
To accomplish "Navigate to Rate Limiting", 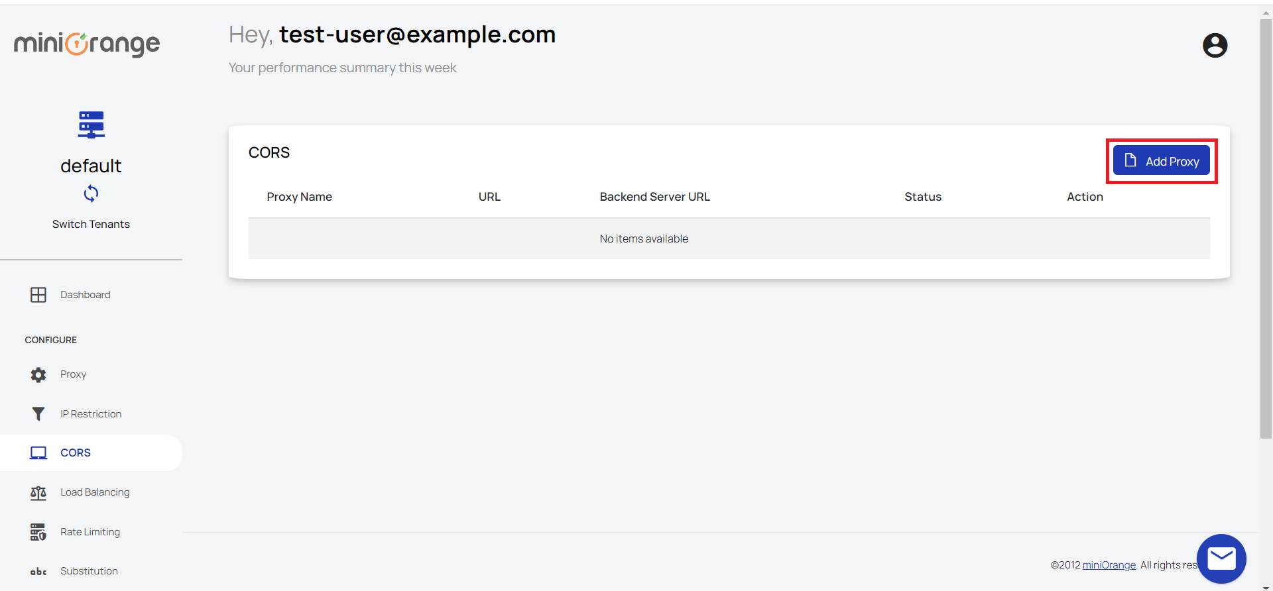I will tap(91, 532).
